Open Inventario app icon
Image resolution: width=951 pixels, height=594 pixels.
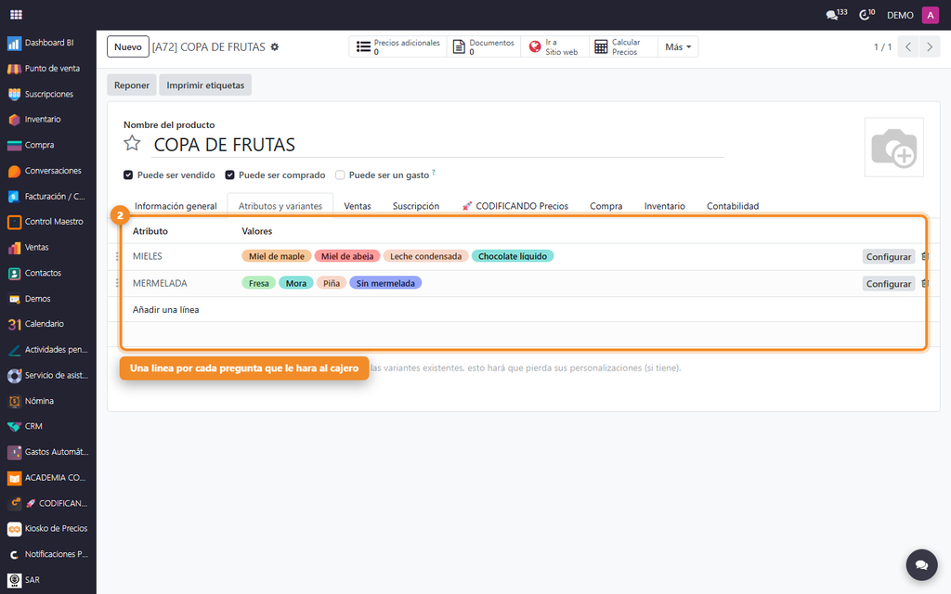[15, 120]
